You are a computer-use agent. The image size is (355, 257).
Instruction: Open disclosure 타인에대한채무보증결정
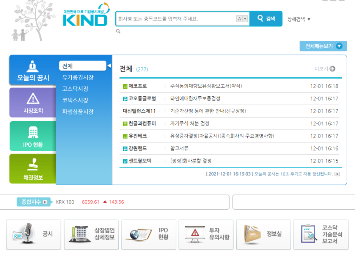195,99
